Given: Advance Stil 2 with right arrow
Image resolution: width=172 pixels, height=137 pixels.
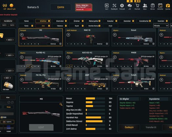Looking at the screenshot, I should click(13, 40).
